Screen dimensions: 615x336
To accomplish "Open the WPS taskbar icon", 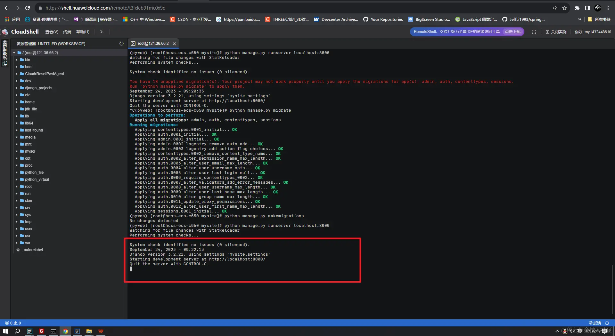I will coord(101,331).
